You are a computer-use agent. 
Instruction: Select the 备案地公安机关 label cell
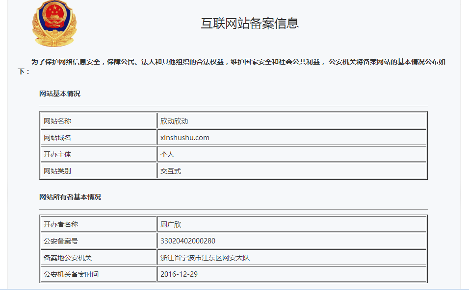point(99,258)
